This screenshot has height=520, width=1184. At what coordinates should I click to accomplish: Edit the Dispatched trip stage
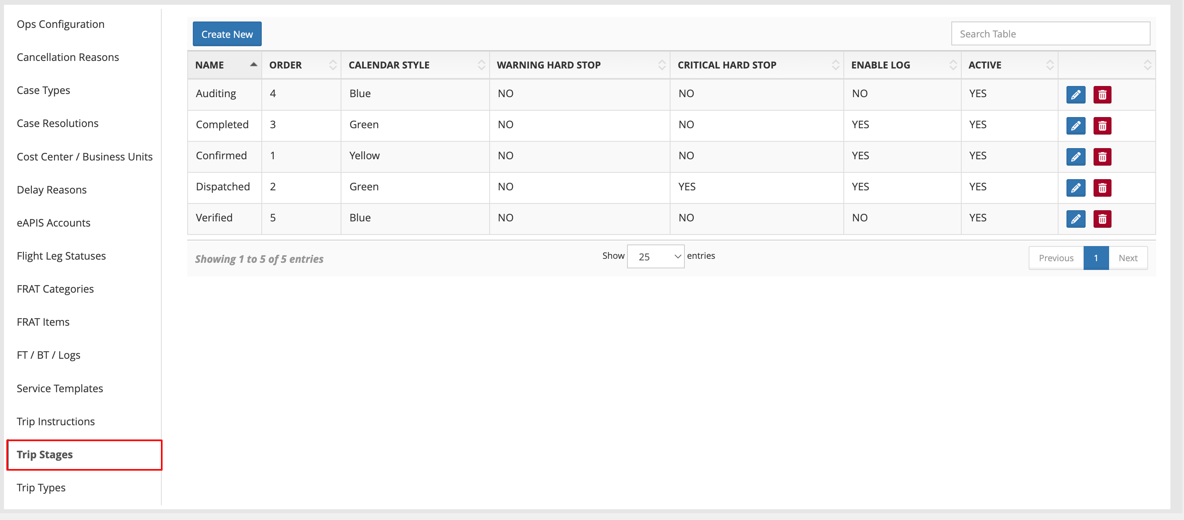pos(1076,188)
